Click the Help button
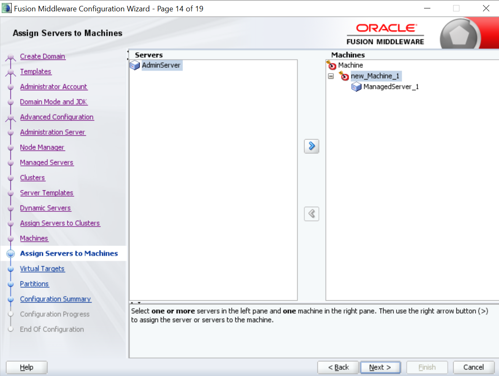This screenshot has height=376, width=499. click(x=27, y=368)
